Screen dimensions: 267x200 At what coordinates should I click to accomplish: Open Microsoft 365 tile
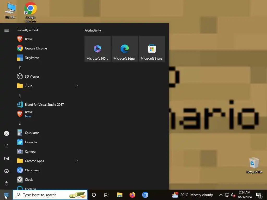[x=98, y=49]
